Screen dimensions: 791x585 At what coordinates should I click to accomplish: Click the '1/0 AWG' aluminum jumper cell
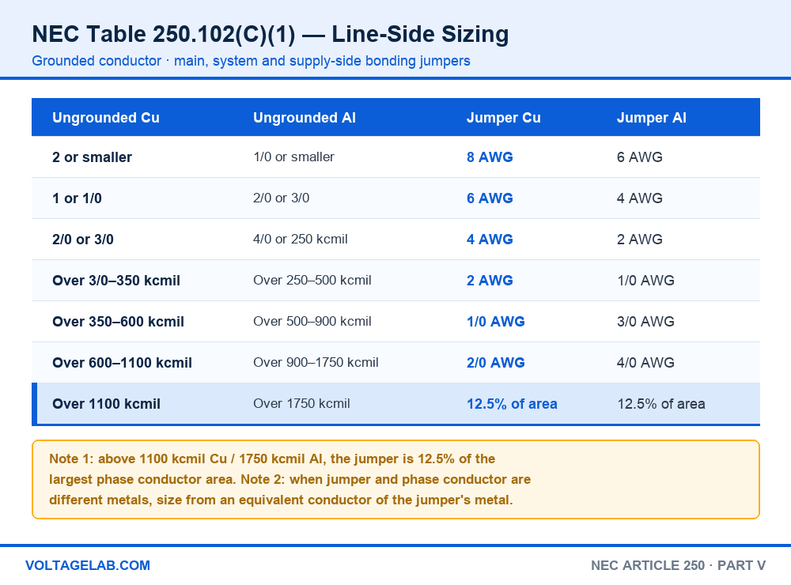click(x=645, y=281)
